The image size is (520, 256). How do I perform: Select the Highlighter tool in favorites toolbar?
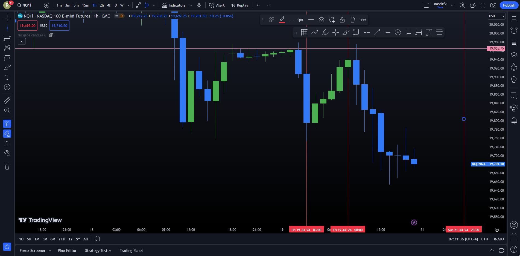(325, 32)
